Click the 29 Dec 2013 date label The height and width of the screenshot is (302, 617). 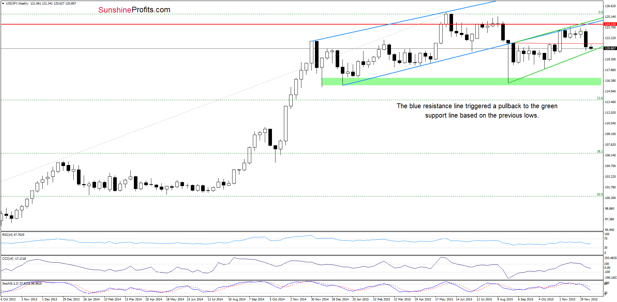click(x=71, y=299)
